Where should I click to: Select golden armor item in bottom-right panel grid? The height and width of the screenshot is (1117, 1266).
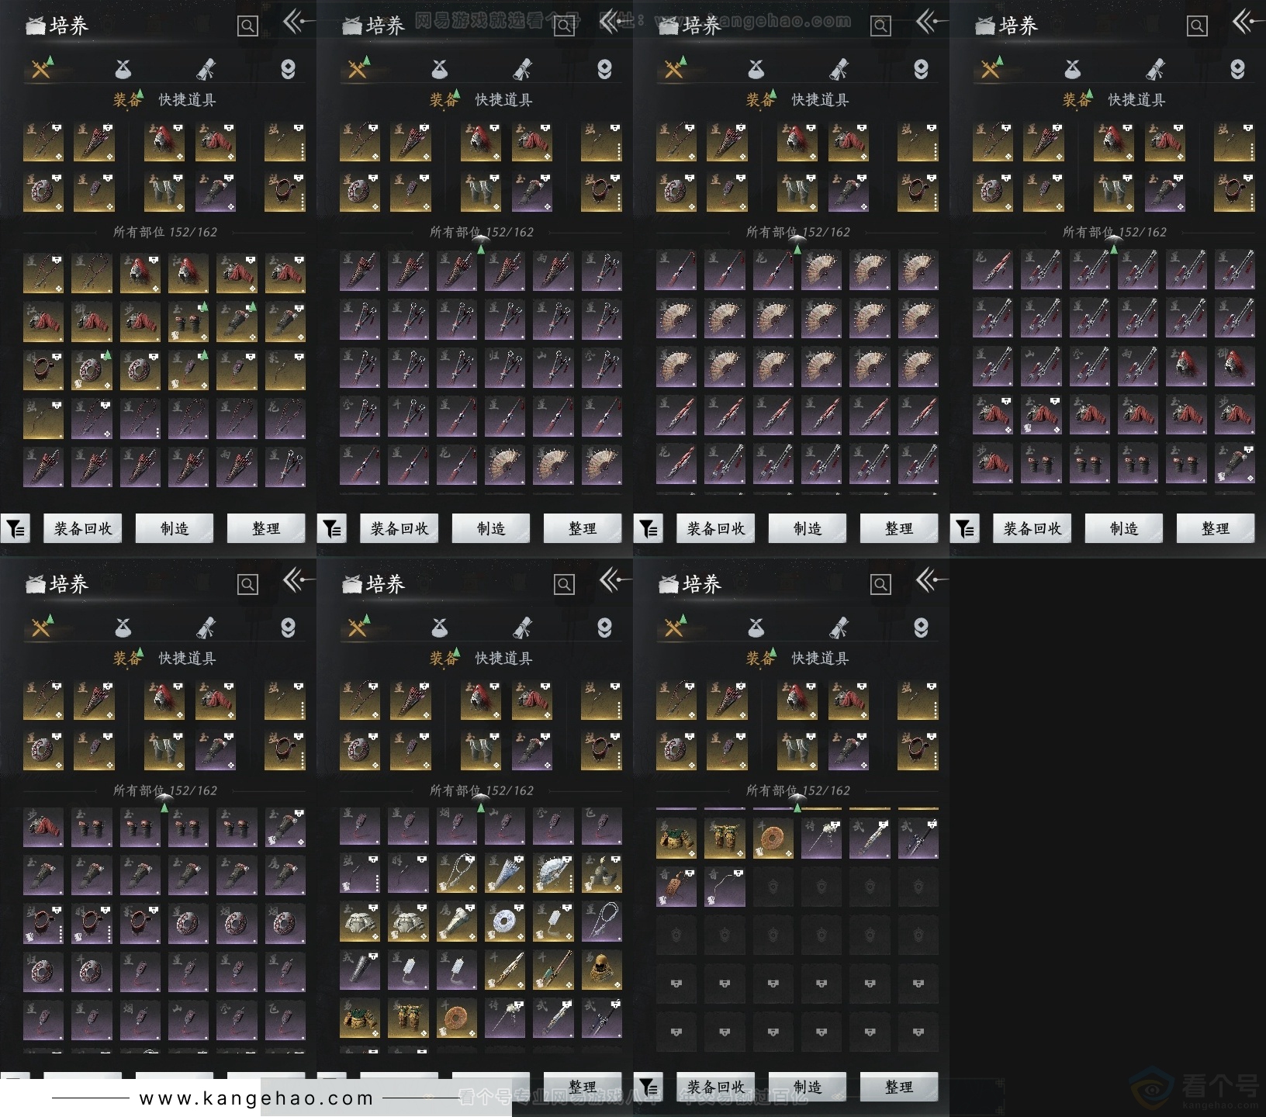click(x=676, y=839)
